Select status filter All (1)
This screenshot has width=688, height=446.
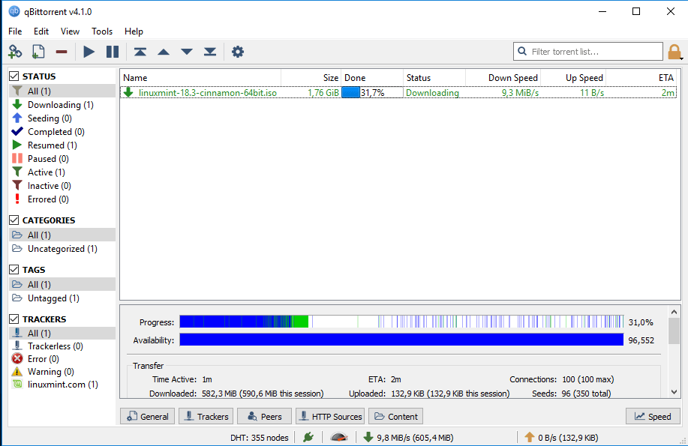[x=62, y=91]
